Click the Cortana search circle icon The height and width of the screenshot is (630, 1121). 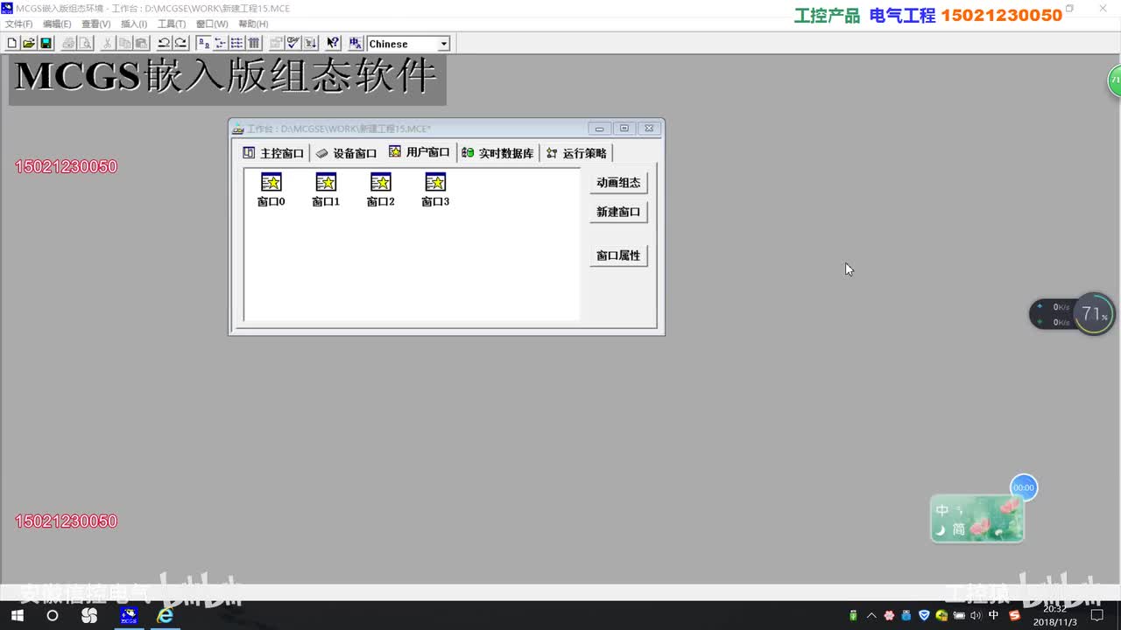[x=53, y=616]
